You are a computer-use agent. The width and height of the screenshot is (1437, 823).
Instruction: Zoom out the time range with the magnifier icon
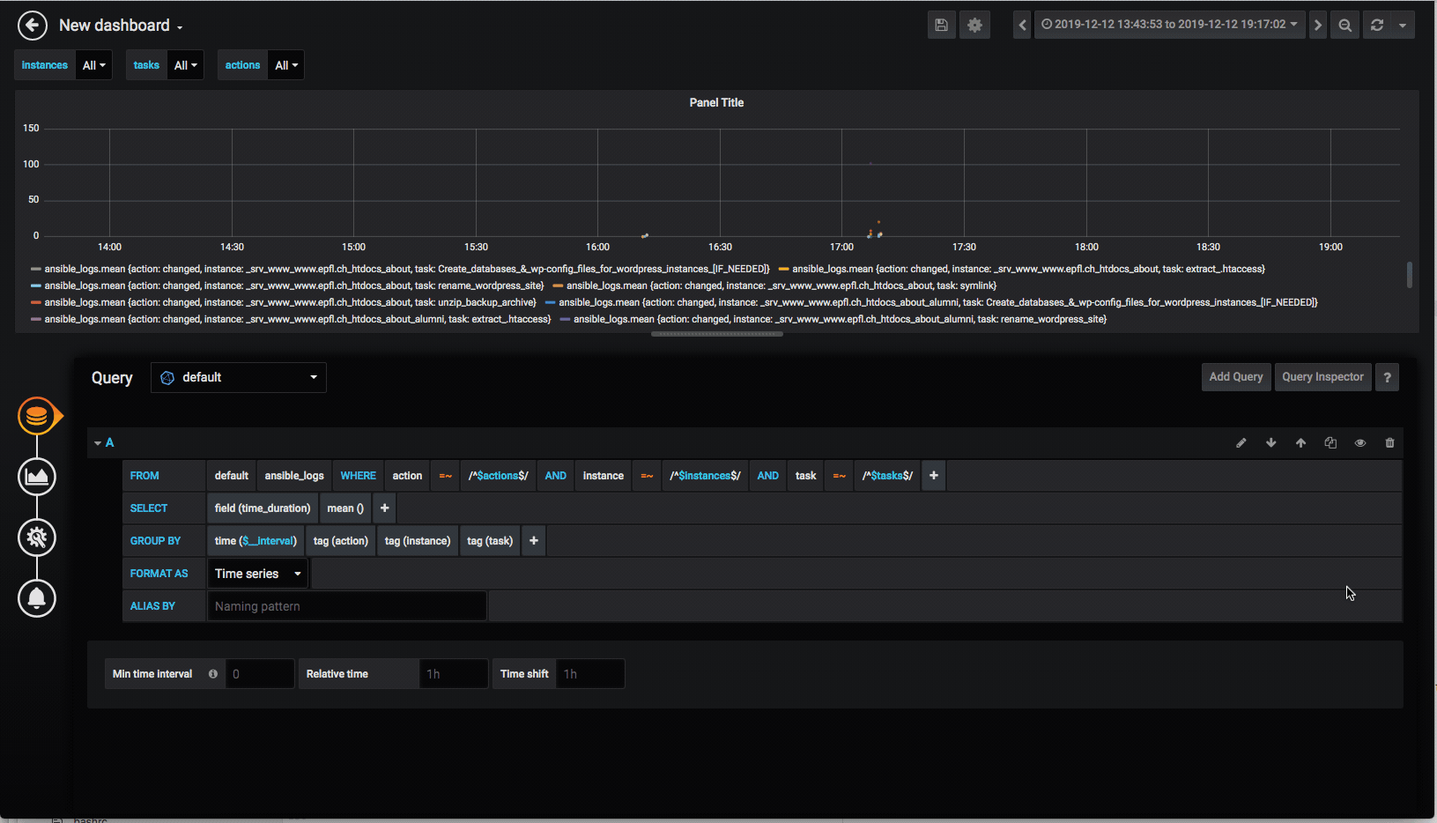tap(1344, 25)
